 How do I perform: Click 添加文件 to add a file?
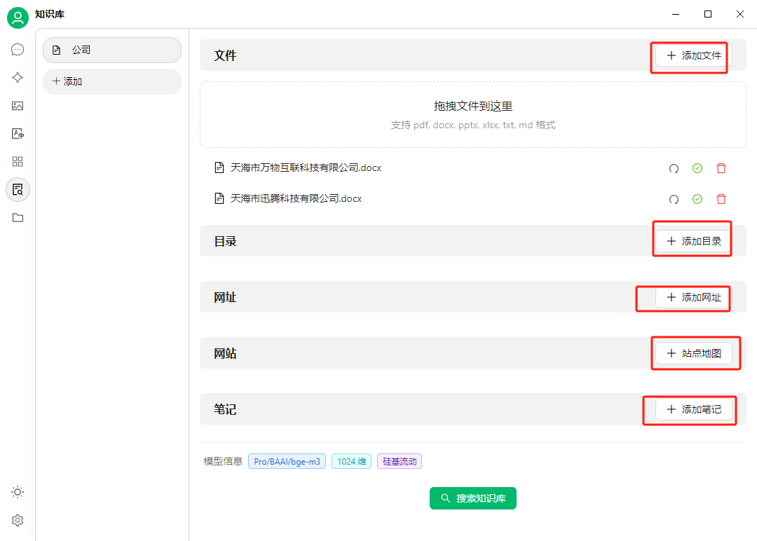[x=689, y=57]
